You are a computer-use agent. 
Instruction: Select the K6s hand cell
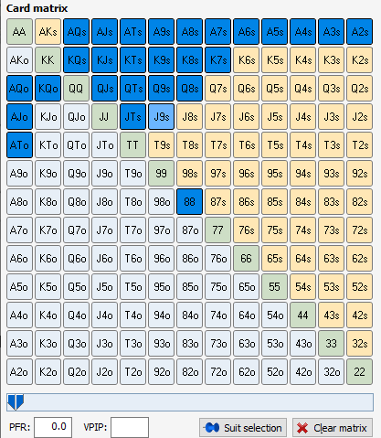click(246, 60)
